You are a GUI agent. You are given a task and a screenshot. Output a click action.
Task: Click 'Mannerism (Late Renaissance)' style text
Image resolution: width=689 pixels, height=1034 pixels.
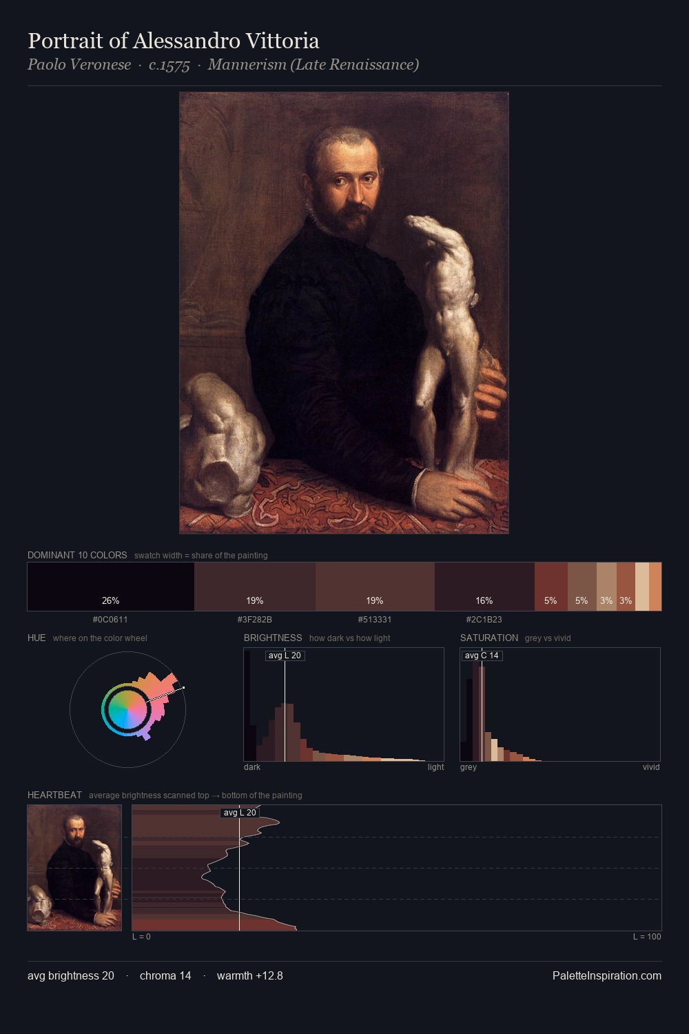click(313, 65)
